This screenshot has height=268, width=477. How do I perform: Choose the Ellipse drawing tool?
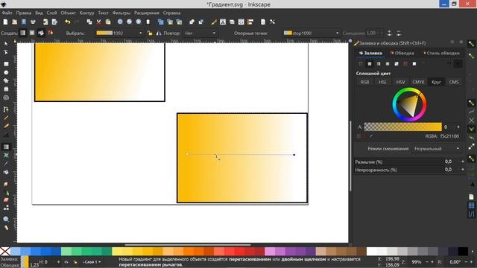pyautogui.click(x=6, y=73)
